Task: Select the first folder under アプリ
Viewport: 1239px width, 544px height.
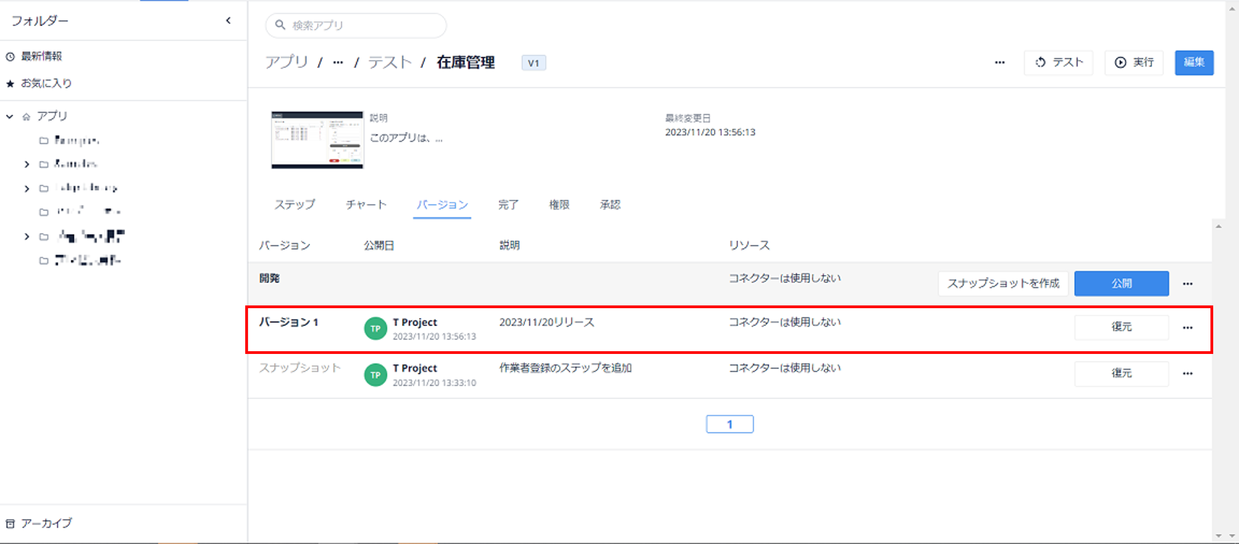Action: (x=77, y=140)
